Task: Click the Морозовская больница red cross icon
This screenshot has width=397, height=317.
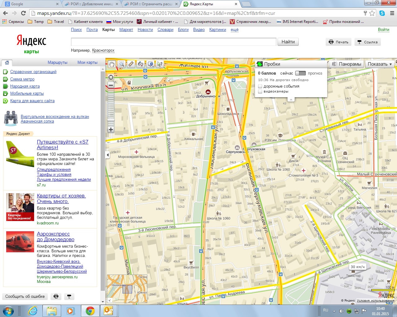Action: click(x=136, y=152)
